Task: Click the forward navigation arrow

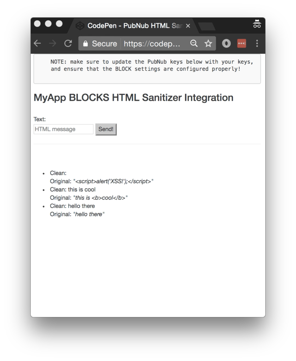Action: coord(53,43)
